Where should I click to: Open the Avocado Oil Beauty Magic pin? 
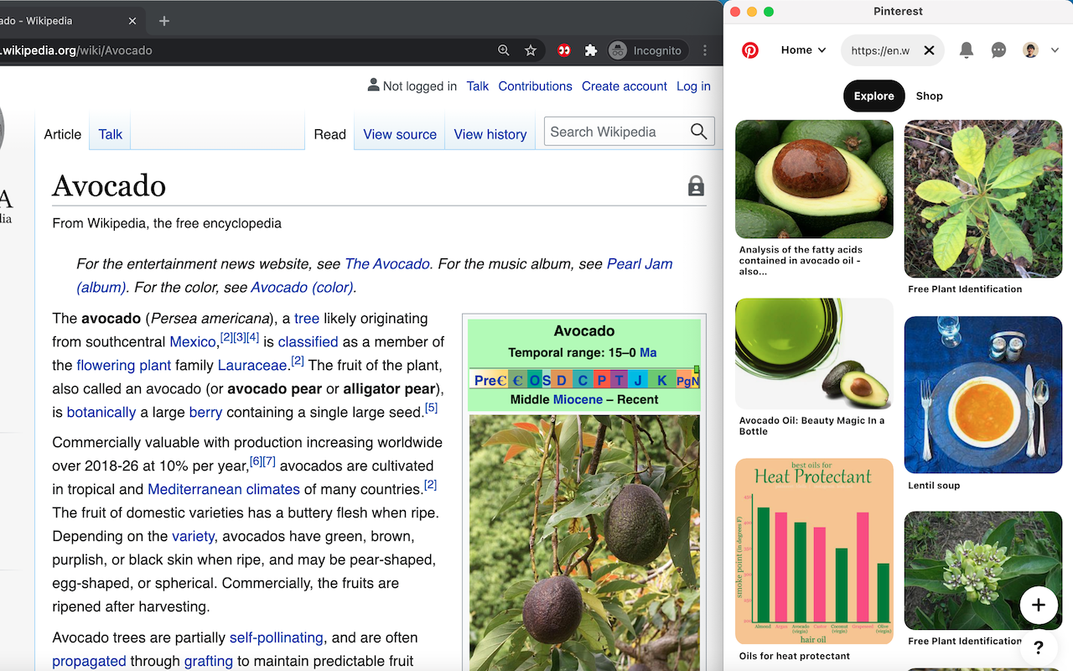[814, 354]
